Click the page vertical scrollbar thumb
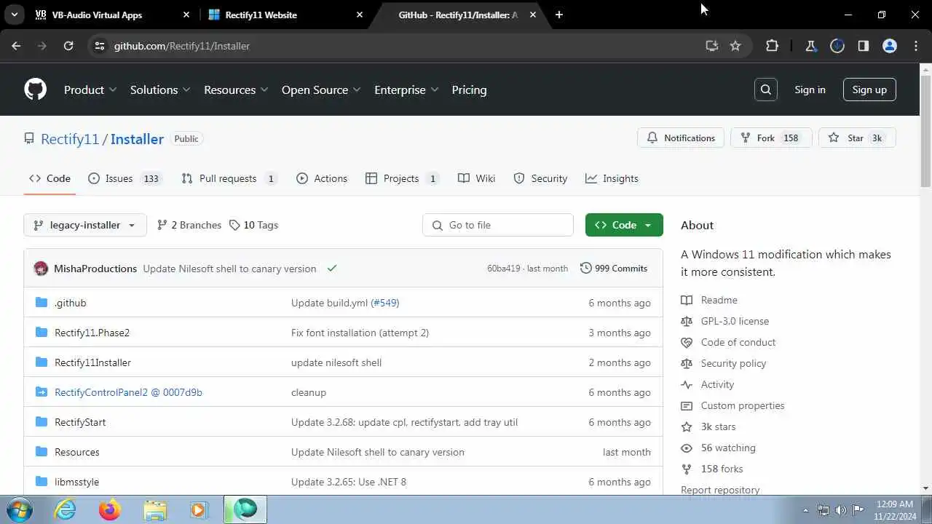Viewport: 932px width, 524px height. click(925, 131)
